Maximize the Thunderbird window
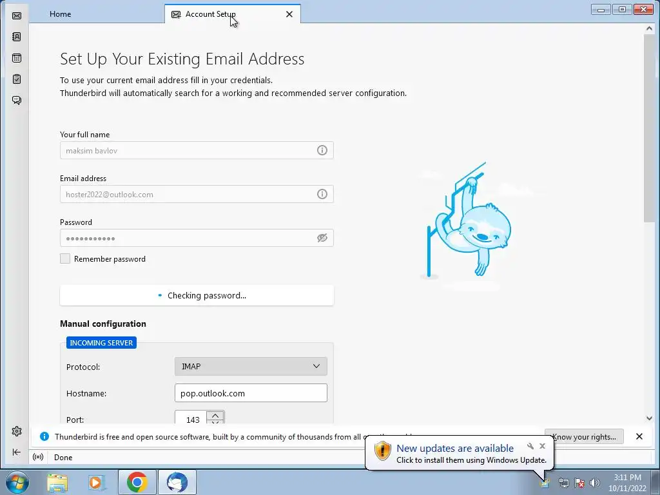This screenshot has width=660, height=495. 622,9
